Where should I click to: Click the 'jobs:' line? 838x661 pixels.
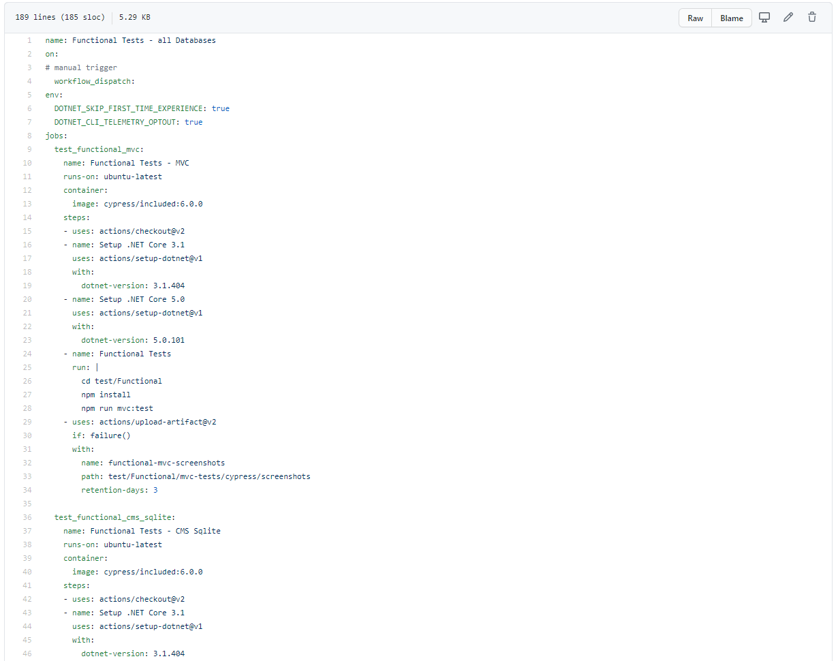[57, 136]
